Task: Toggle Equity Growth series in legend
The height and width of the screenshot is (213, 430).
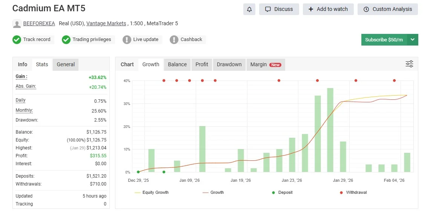Action: tap(152, 192)
